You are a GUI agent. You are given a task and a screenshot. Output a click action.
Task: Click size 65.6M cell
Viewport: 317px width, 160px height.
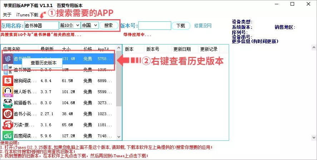coord(67,125)
